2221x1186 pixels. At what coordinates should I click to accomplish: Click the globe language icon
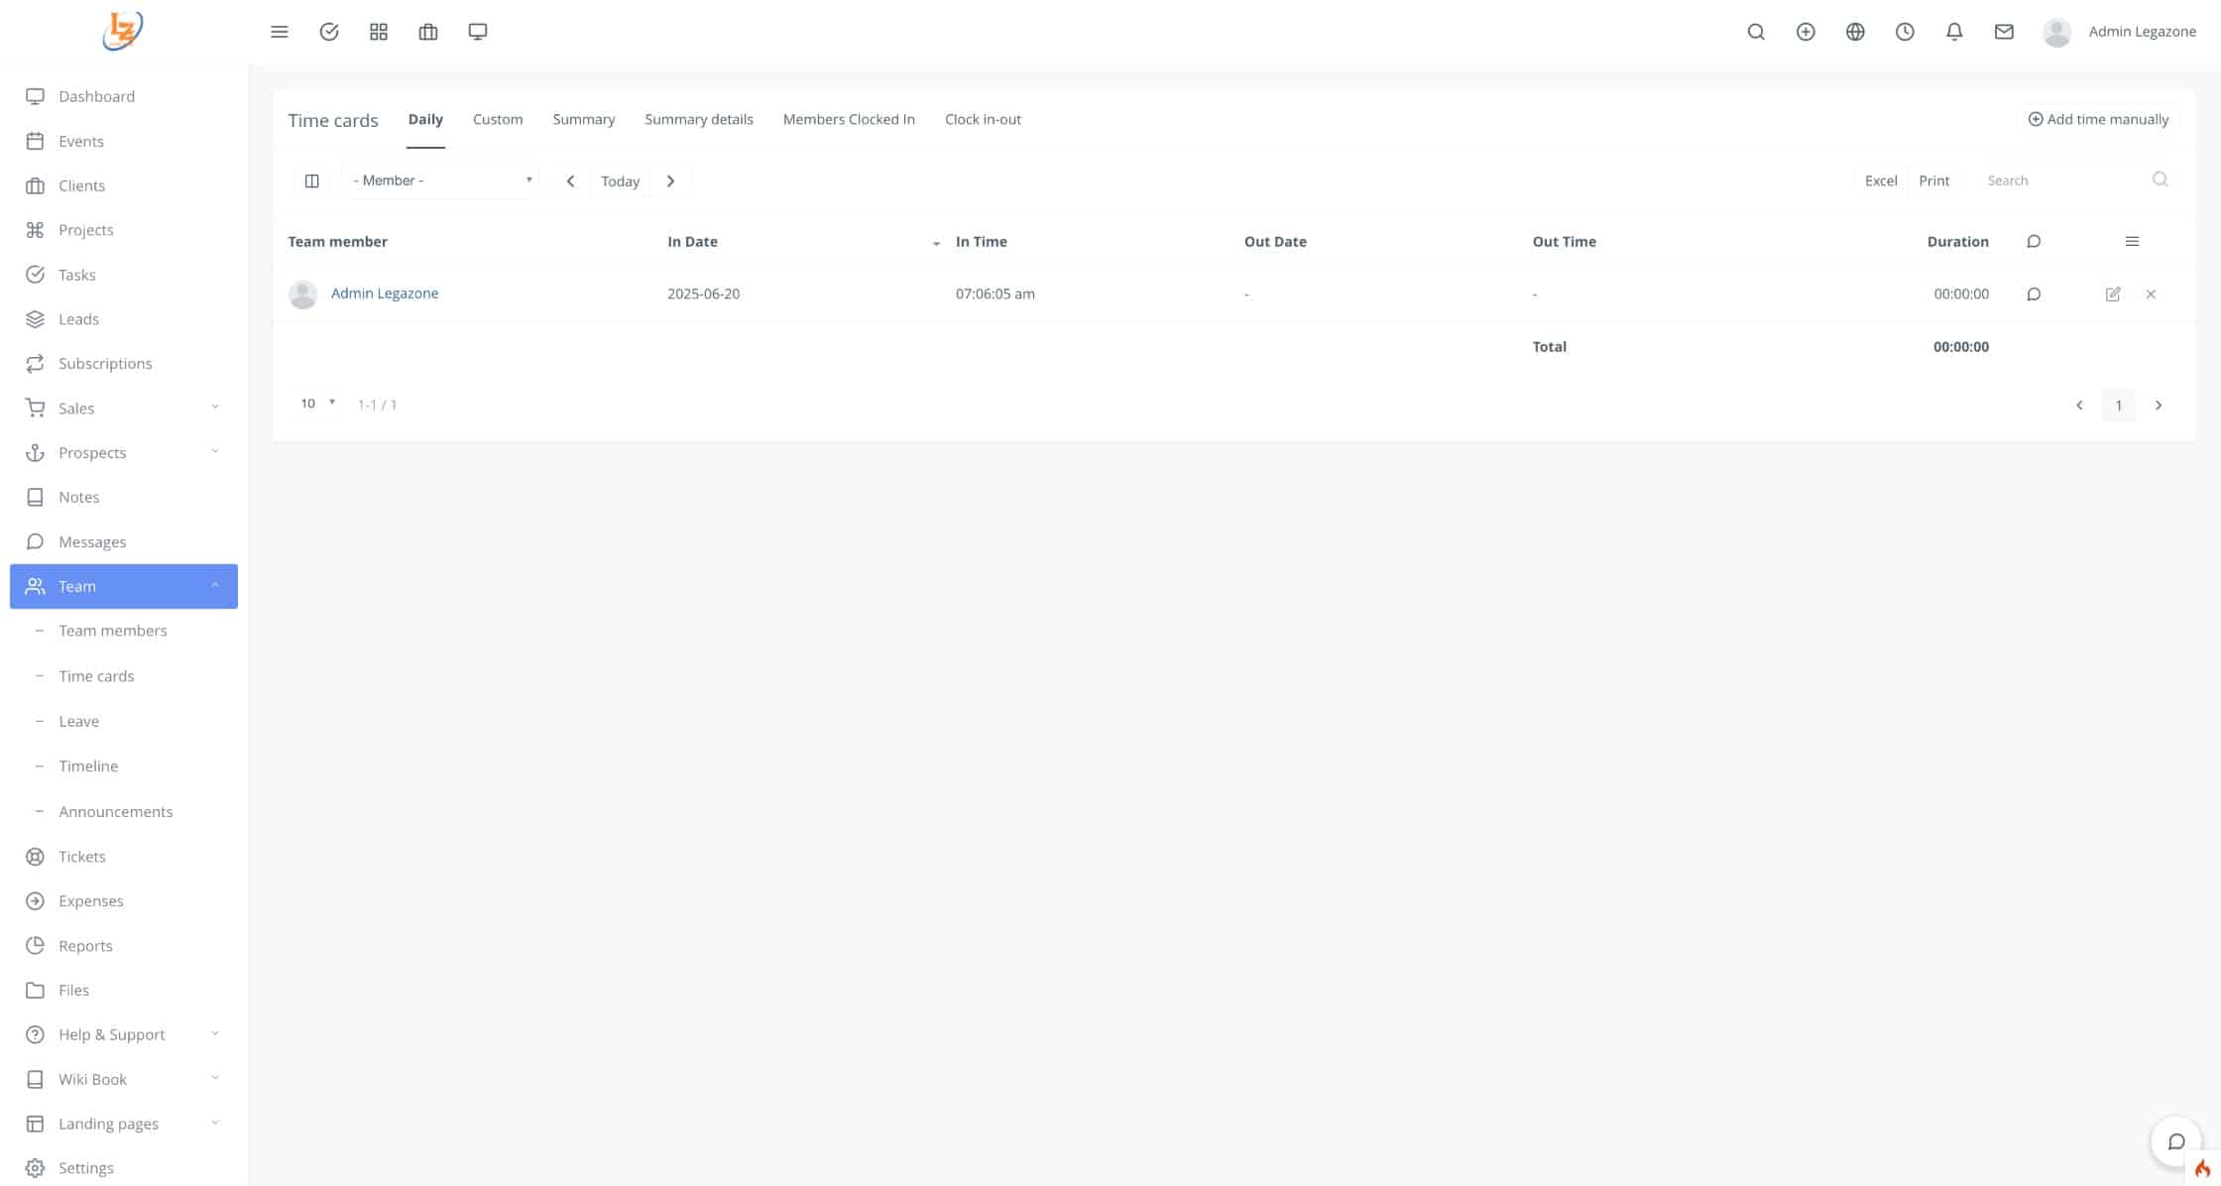[x=1855, y=32]
